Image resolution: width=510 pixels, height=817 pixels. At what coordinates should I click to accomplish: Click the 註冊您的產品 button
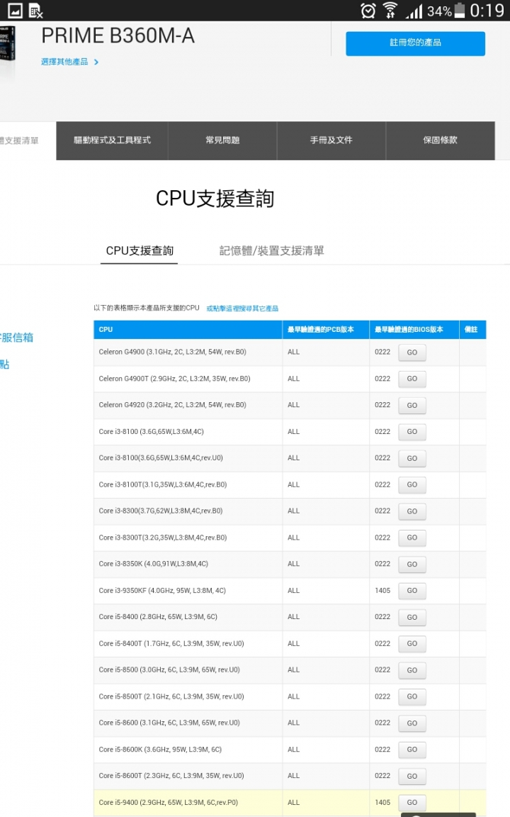coord(415,43)
